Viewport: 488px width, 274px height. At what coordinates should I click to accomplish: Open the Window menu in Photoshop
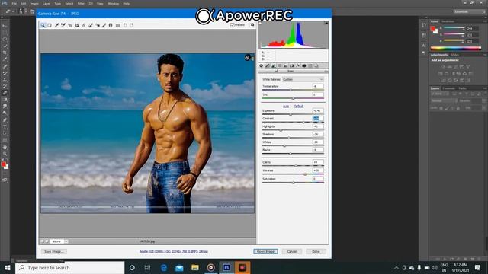pyautogui.click(x=113, y=3)
